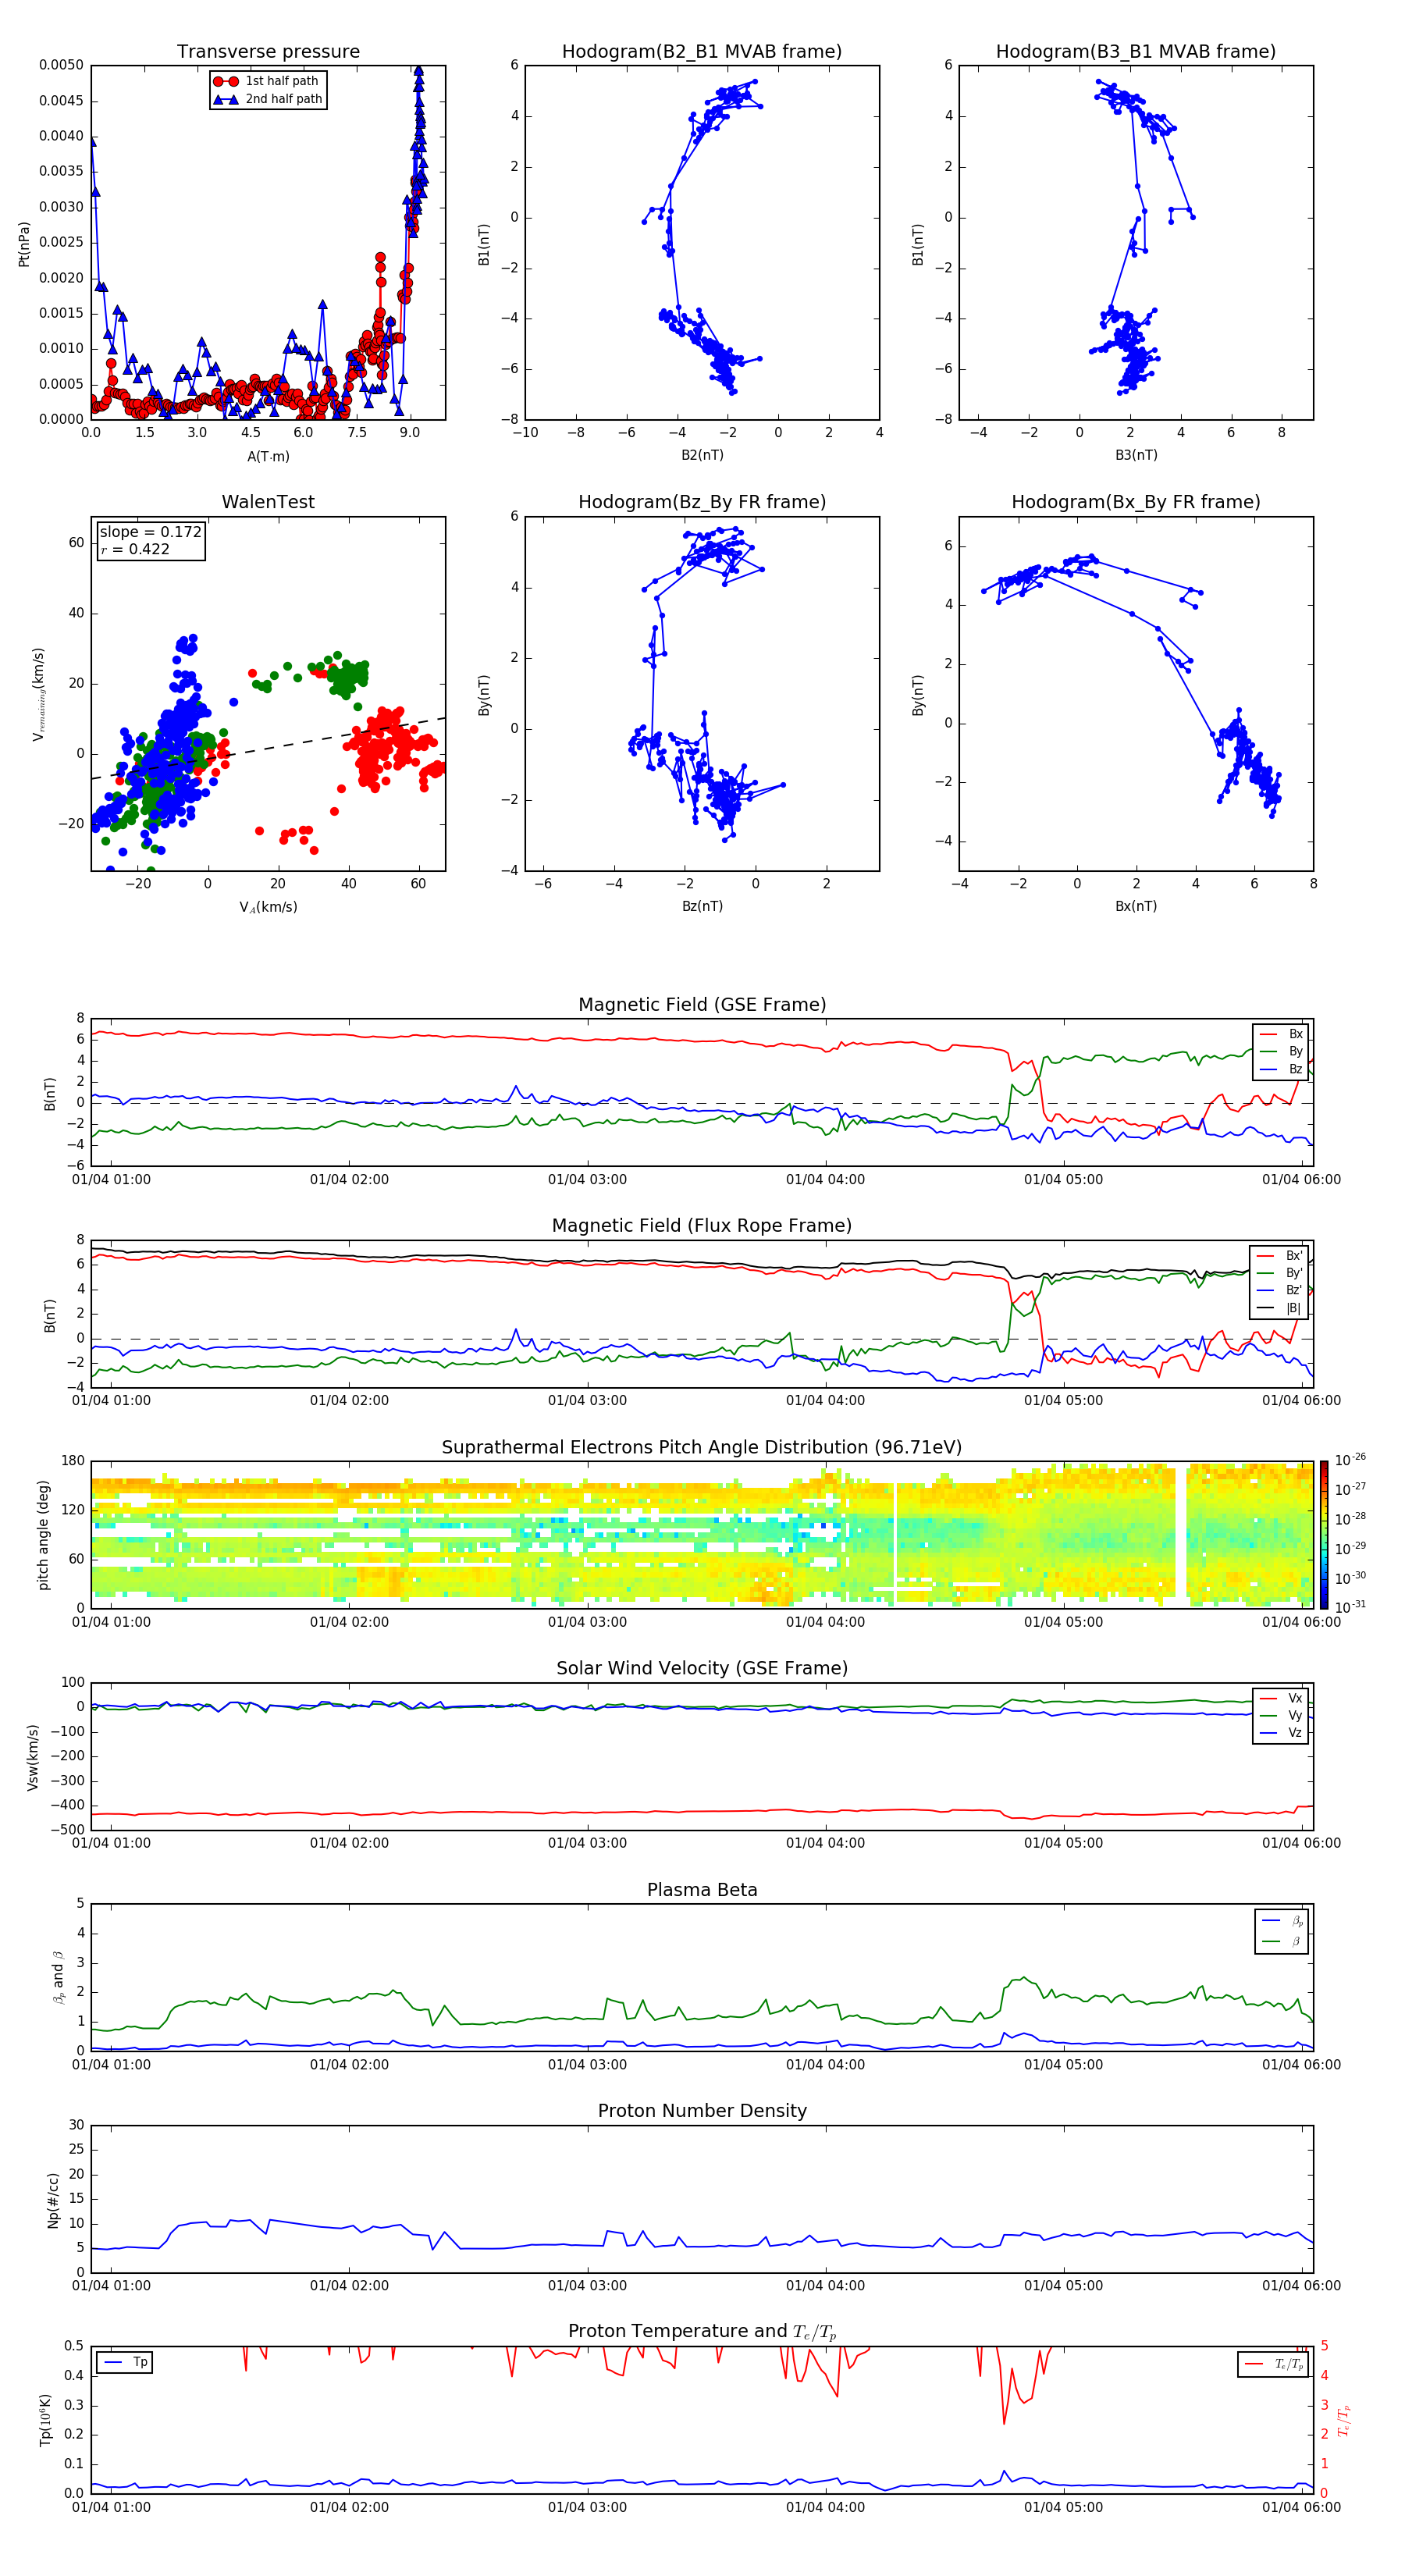Click the 'Np(#/cc)' y-axis label
This screenshot has height=2576, width=1405.
pos(53,2200)
